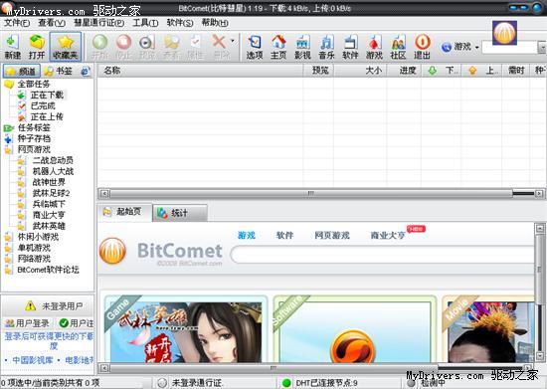
Task: Open the 影视 movies icon
Action: 302,47
